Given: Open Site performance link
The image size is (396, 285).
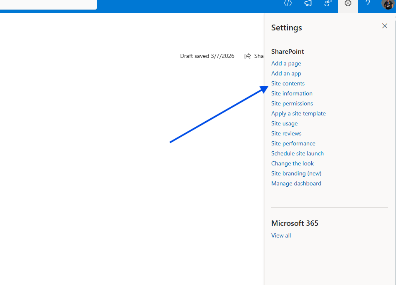Looking at the screenshot, I should click(293, 143).
